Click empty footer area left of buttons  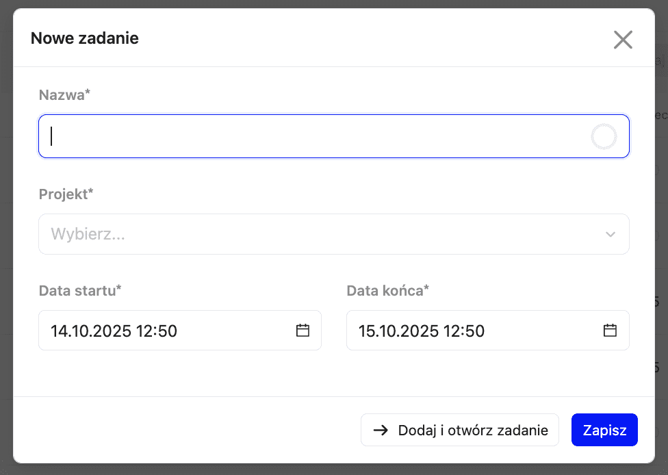[x=185, y=430]
